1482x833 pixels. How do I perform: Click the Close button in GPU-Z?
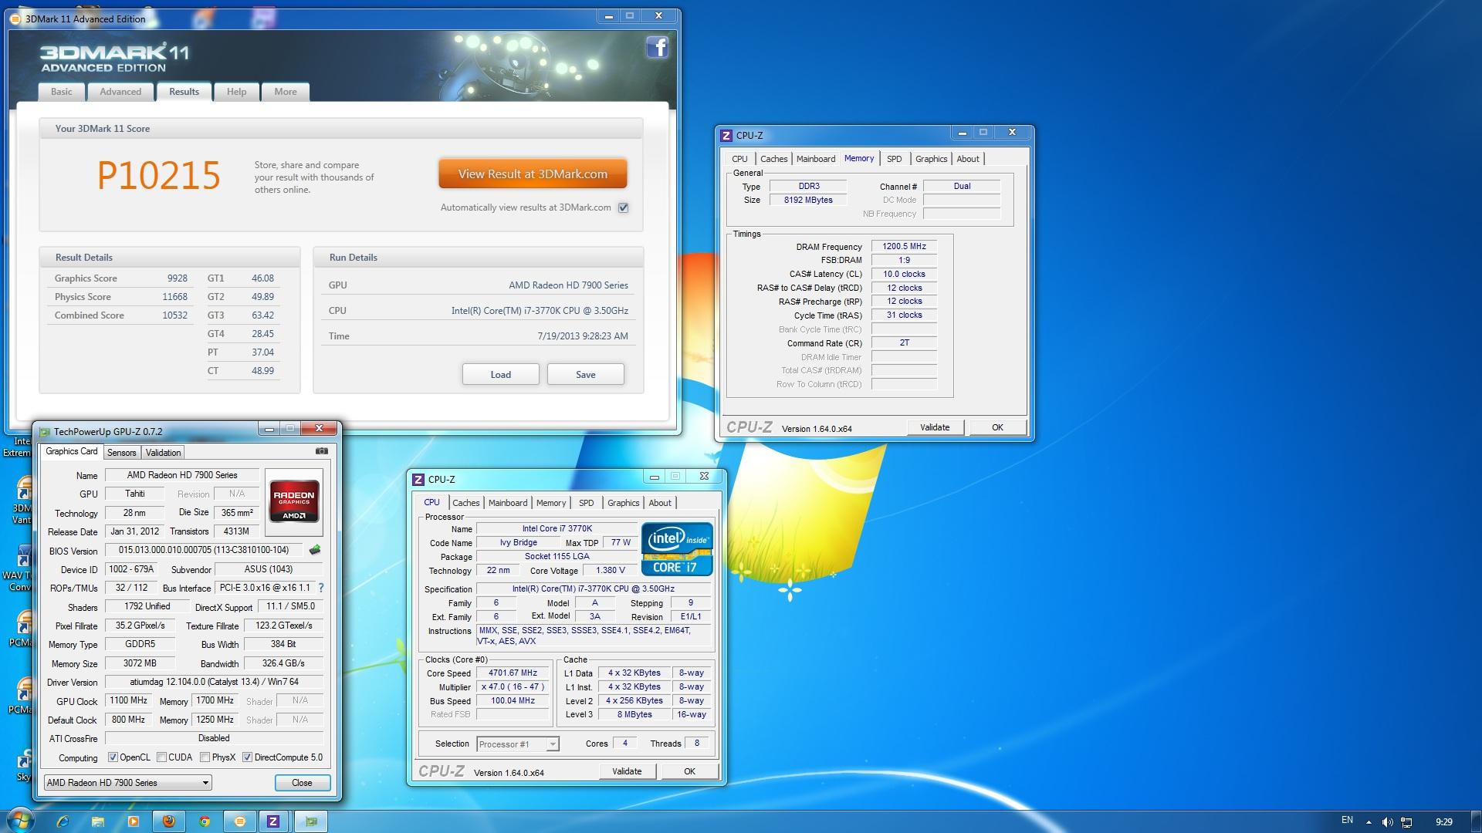coord(302,783)
